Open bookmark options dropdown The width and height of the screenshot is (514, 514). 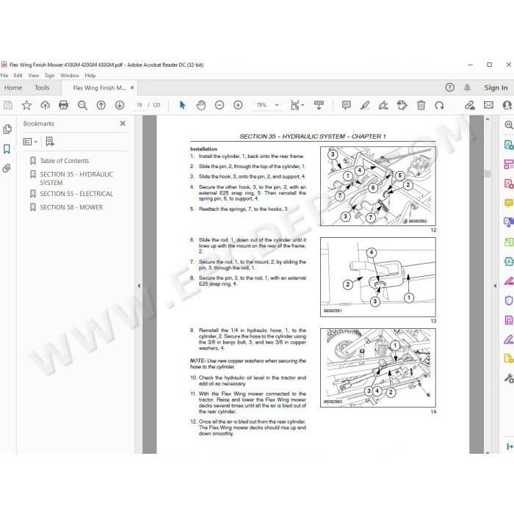click(30, 142)
